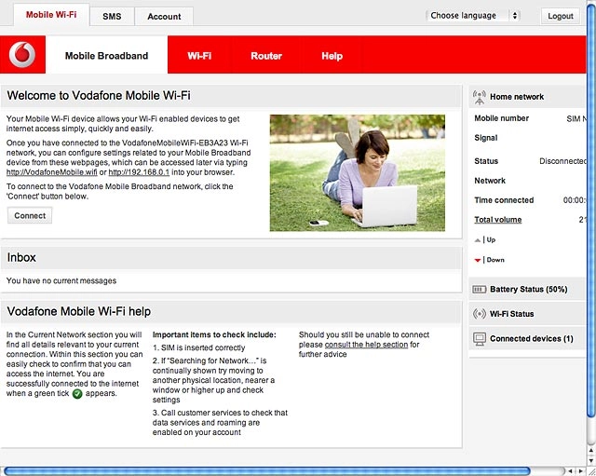Click the Connect button

[30, 215]
